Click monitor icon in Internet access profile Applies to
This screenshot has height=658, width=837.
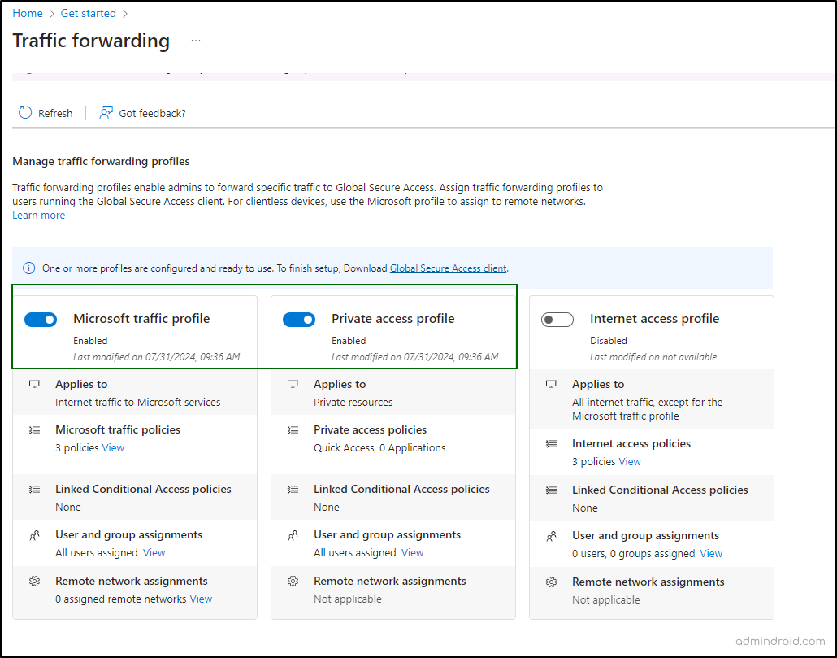pos(551,384)
